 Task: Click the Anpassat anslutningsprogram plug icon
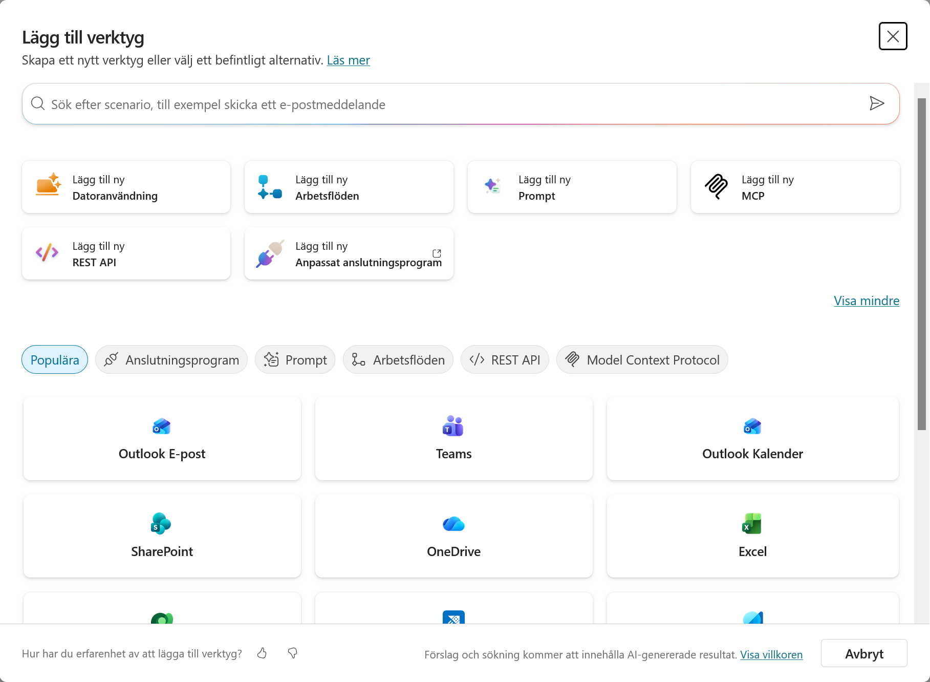coord(270,253)
